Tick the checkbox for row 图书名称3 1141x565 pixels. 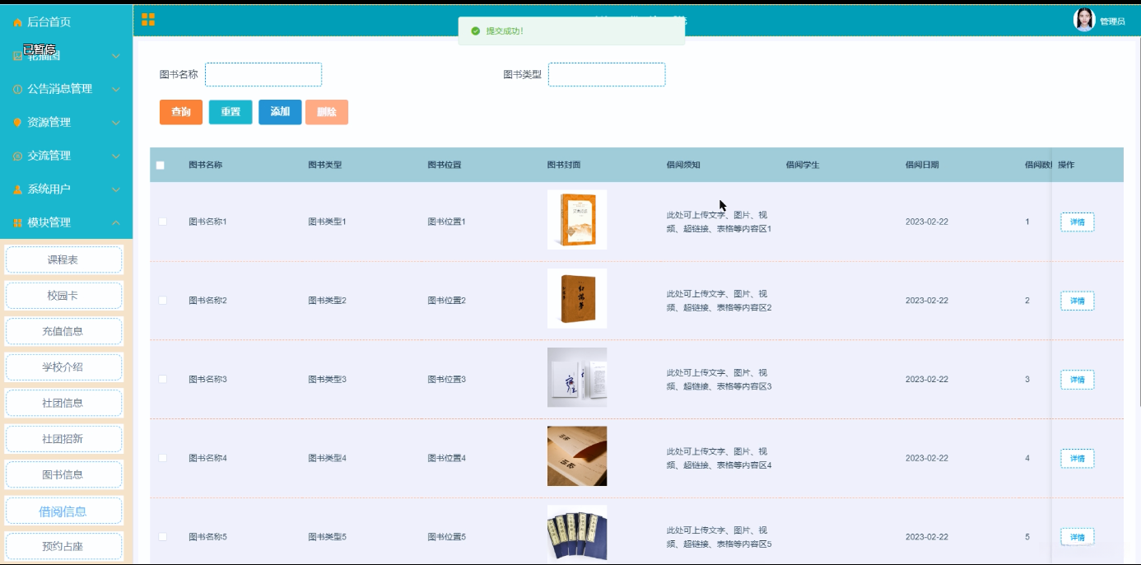162,379
